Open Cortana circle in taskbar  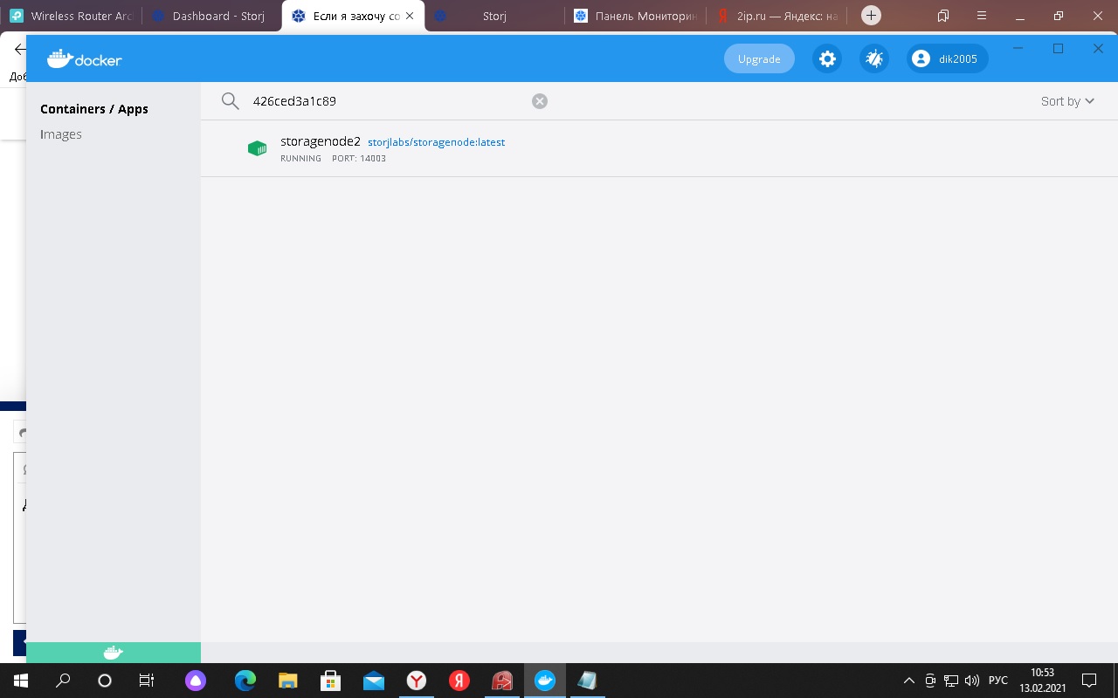point(105,681)
